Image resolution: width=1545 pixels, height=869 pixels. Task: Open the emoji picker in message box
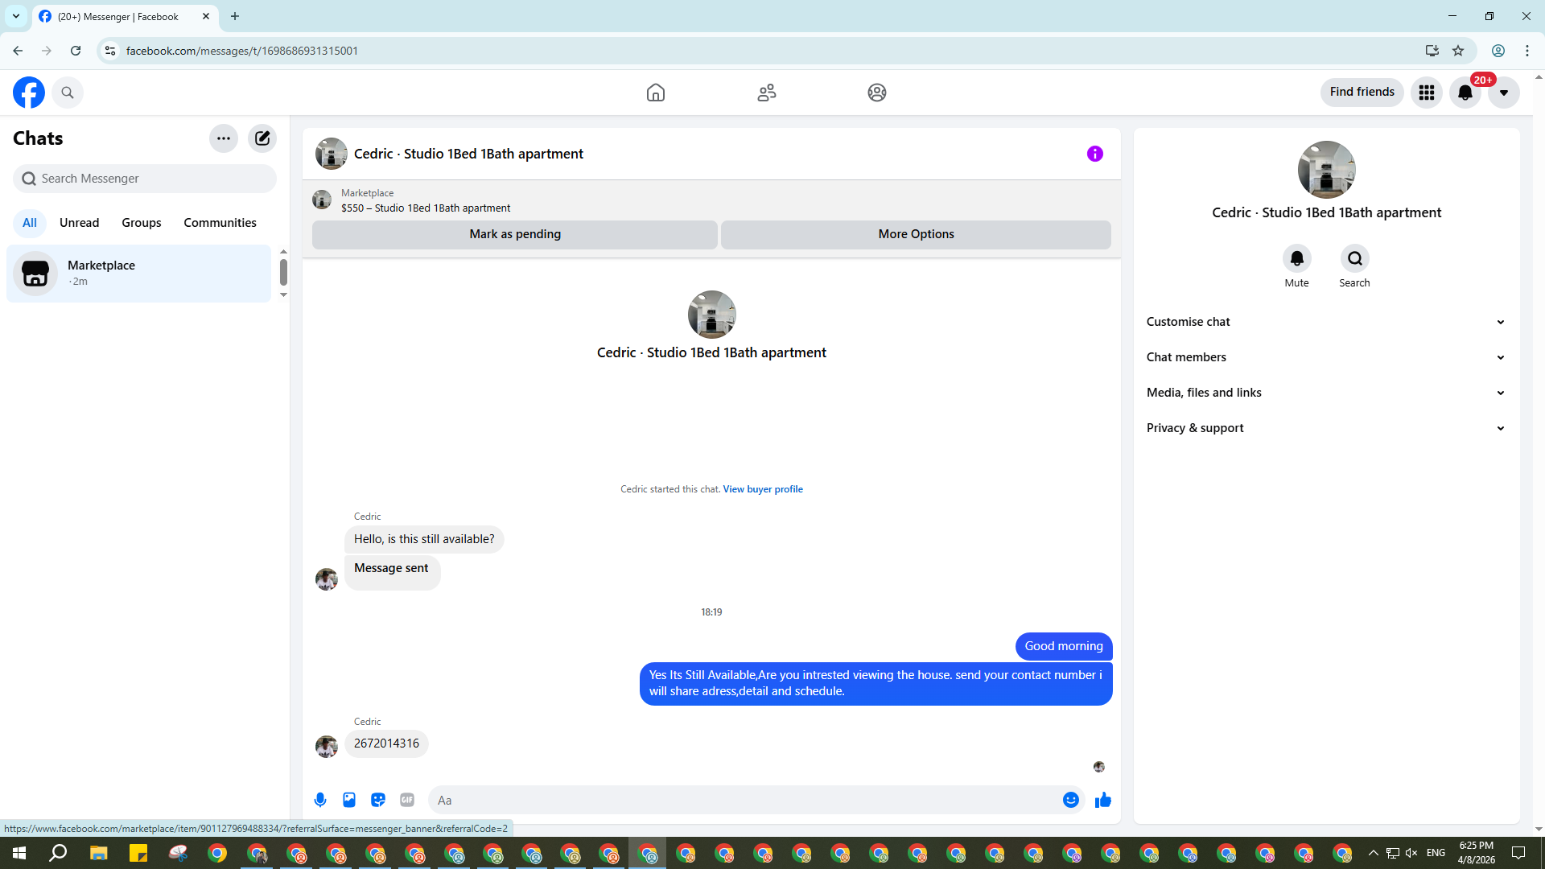coord(1070,800)
